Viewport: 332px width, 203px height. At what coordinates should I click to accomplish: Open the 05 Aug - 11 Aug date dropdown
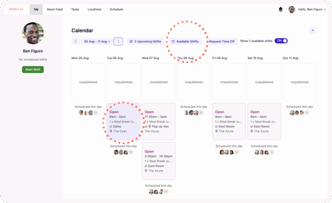97,41
